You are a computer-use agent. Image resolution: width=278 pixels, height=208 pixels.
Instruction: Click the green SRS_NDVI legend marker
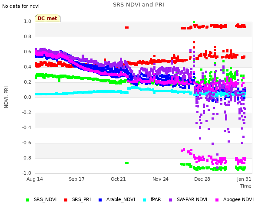point(27,200)
